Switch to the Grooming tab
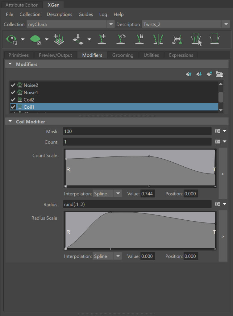 (123, 55)
